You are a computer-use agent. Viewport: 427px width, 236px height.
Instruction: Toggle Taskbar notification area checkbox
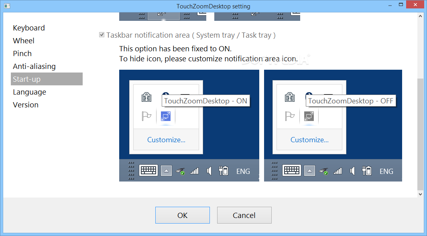(102, 35)
